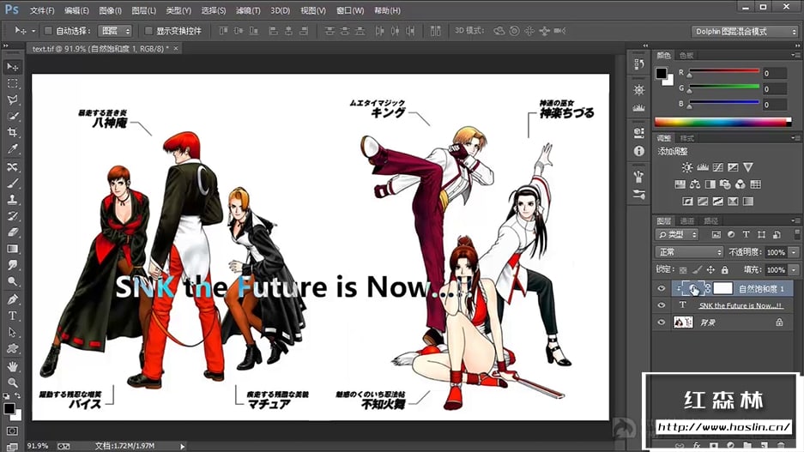This screenshot has height=452, width=804.
Task: Select the Brush tool
Action: pyautogui.click(x=12, y=183)
